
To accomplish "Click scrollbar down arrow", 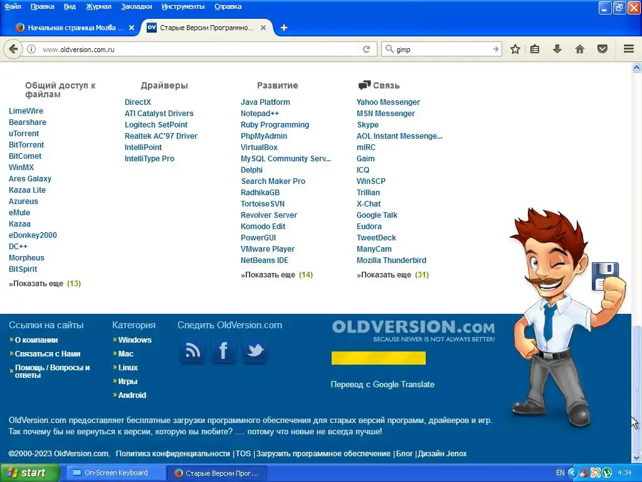I will [x=637, y=458].
